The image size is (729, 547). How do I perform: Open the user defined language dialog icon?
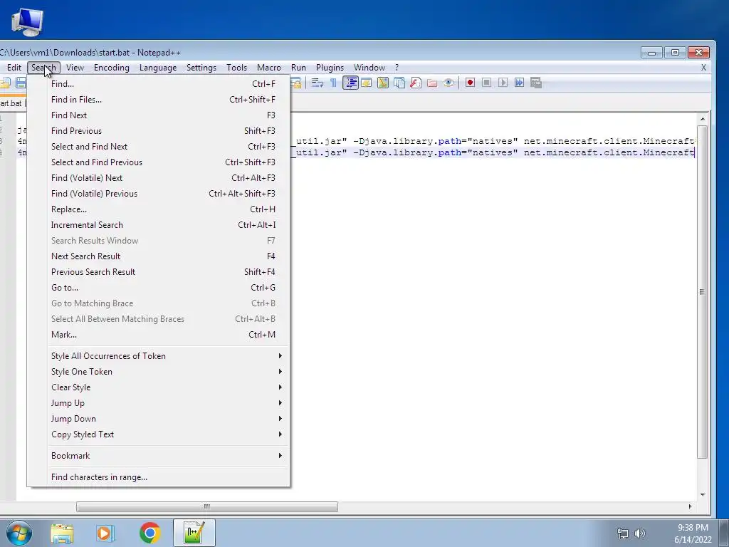click(367, 83)
